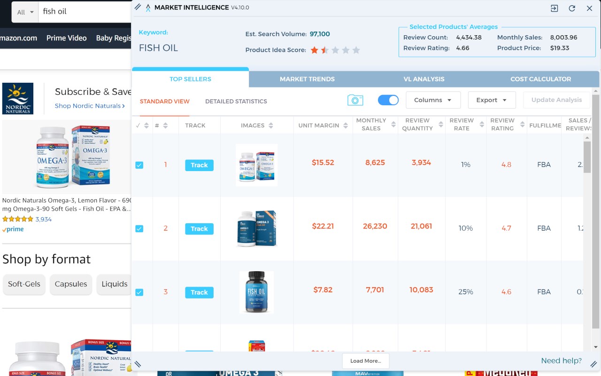This screenshot has height=376, width=601.
Task: Toggle the blue switch beside Columns
Action: (388, 100)
